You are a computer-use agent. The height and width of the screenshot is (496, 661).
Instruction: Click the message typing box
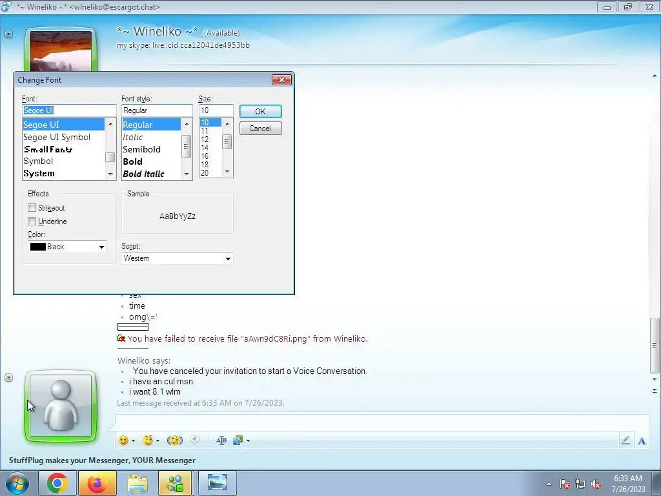pyautogui.click(x=382, y=423)
